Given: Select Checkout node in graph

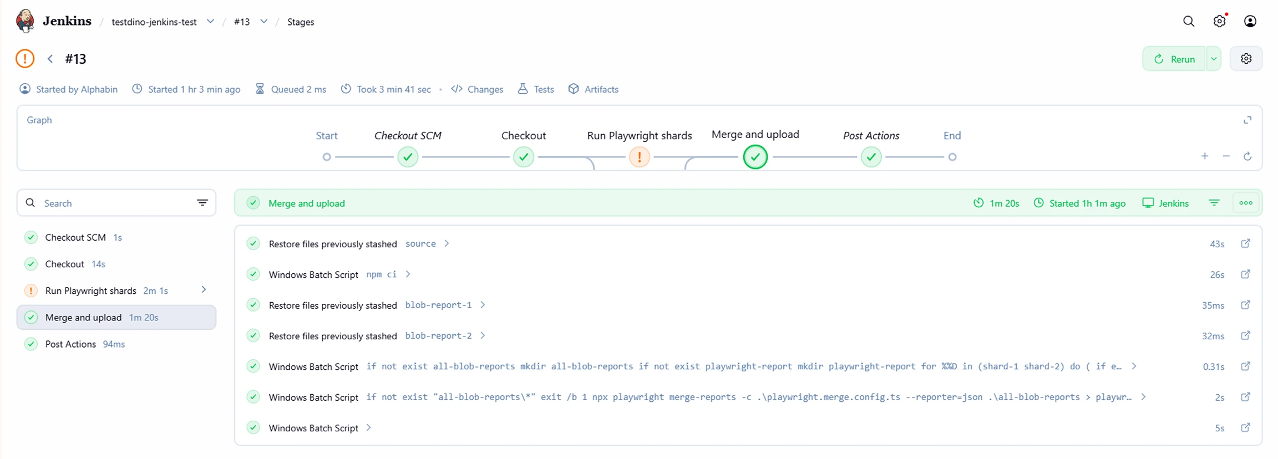Looking at the screenshot, I should pos(523,157).
